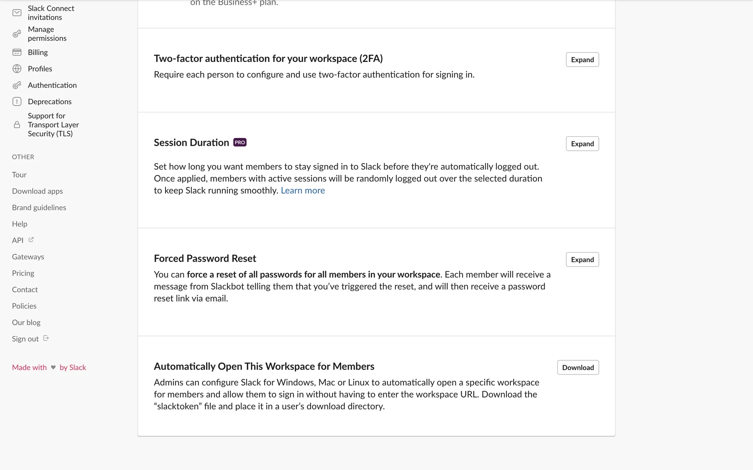The height and width of the screenshot is (470, 753).
Task: Click the Sign out arrow icon
Action: (46, 338)
